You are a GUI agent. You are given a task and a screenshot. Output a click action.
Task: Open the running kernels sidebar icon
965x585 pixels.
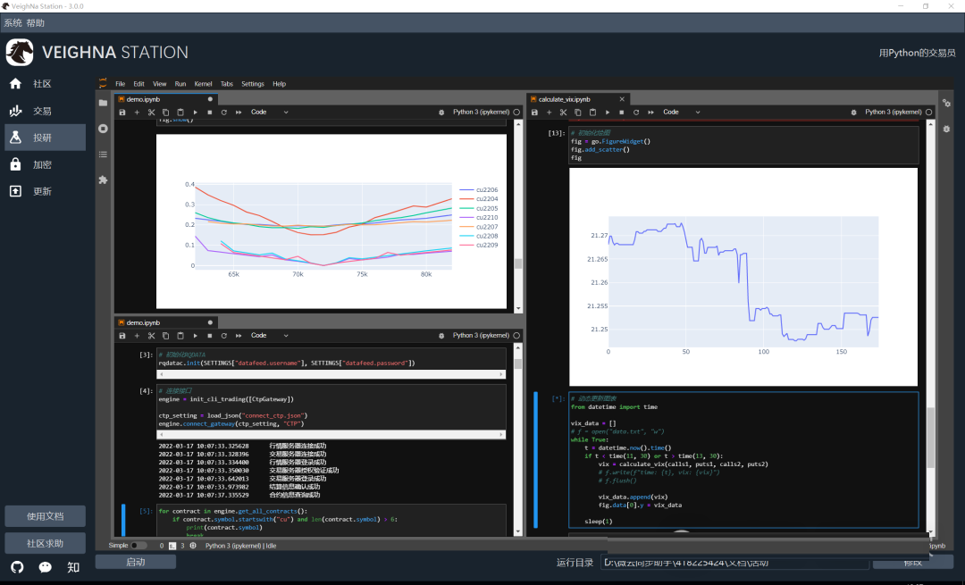(x=103, y=129)
